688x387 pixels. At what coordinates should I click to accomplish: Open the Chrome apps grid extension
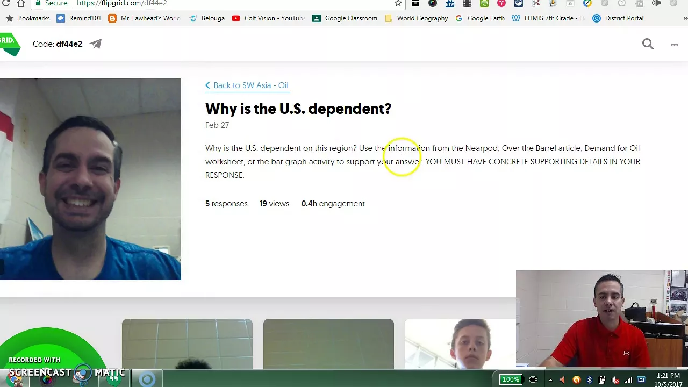coord(415,3)
